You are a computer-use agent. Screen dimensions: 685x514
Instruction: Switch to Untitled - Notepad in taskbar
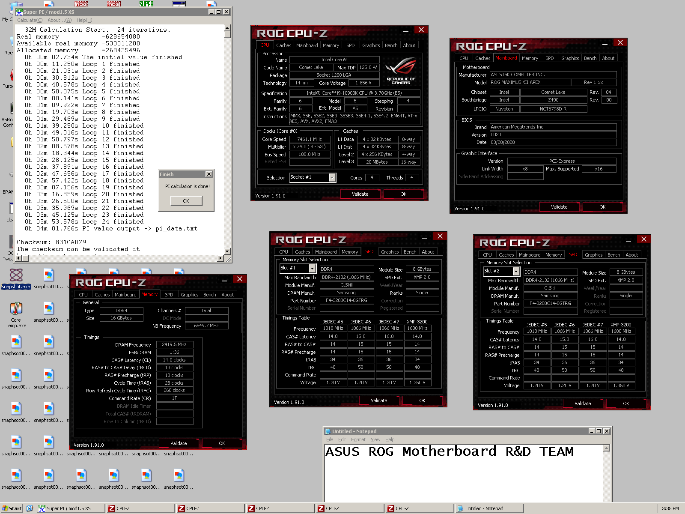click(x=489, y=508)
